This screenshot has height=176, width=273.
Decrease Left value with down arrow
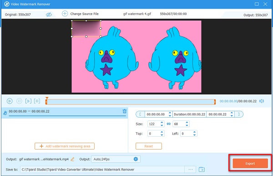point(194,135)
